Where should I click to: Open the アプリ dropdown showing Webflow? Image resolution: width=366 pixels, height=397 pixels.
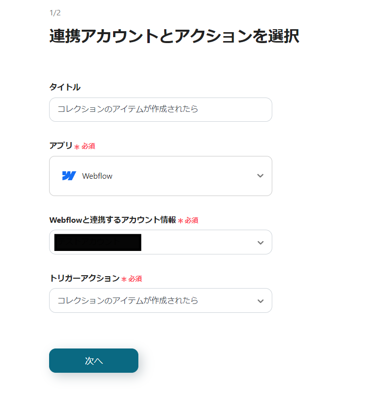(160, 176)
